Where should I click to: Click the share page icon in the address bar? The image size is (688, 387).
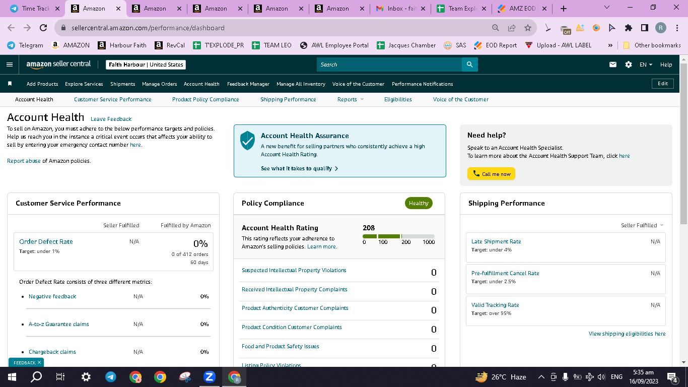point(512,28)
